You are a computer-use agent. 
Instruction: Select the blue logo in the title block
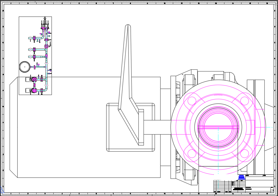pyautogui.click(x=241, y=177)
